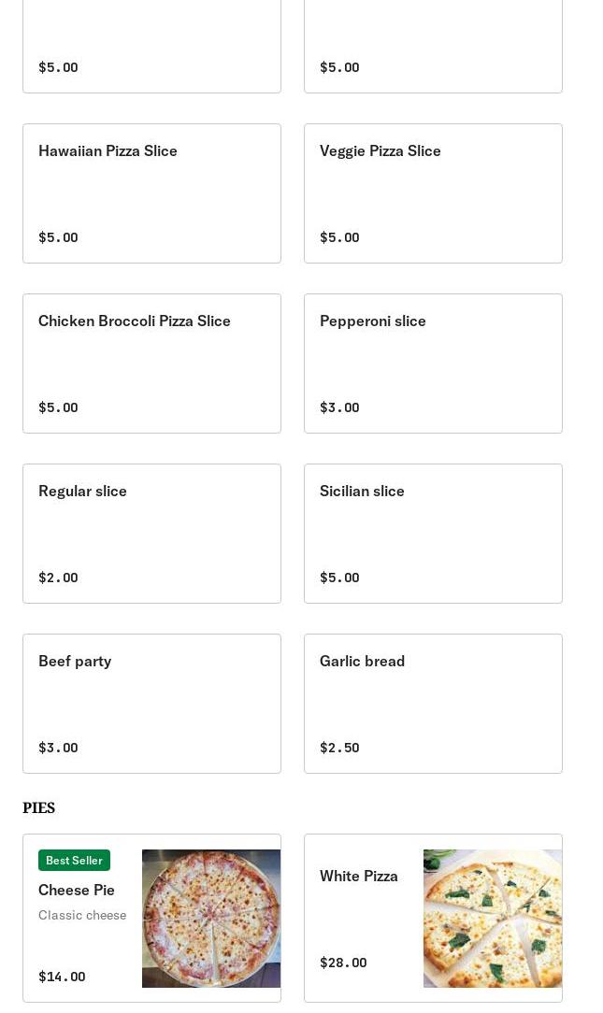Click the PIES section heading
Viewport: 603px width, 1013px height.
tap(38, 807)
